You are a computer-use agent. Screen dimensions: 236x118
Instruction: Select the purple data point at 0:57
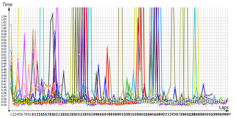pyautogui.click(x=24, y=35)
